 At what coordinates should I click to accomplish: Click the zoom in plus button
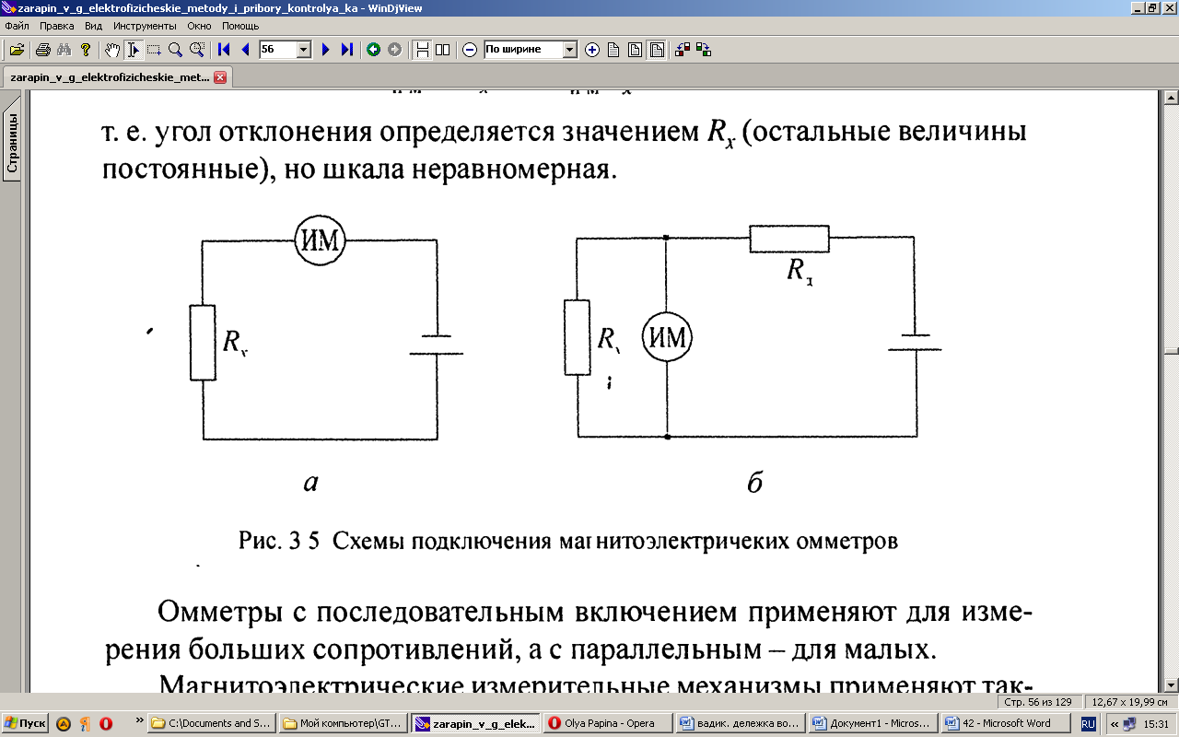point(592,50)
